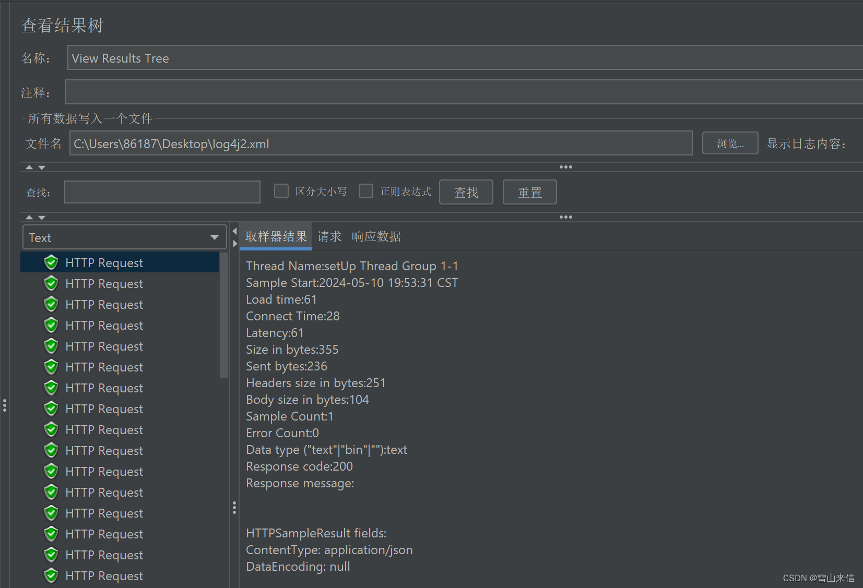Click the 'DataEncoding: null' line
The width and height of the screenshot is (863, 588).
point(298,567)
